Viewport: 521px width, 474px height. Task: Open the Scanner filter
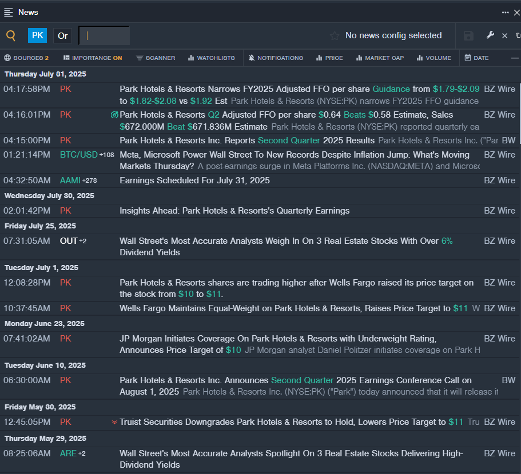pos(156,58)
